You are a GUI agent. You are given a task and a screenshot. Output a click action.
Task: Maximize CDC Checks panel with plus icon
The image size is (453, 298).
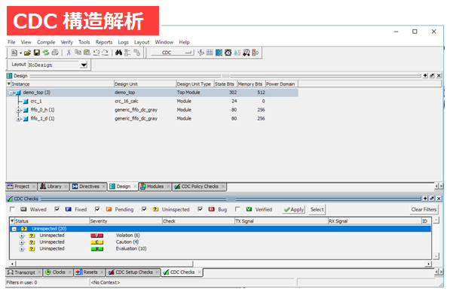[426, 199]
